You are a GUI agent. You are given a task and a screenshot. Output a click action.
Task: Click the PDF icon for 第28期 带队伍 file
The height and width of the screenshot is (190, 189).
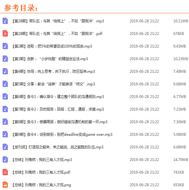(x=5, y=33)
